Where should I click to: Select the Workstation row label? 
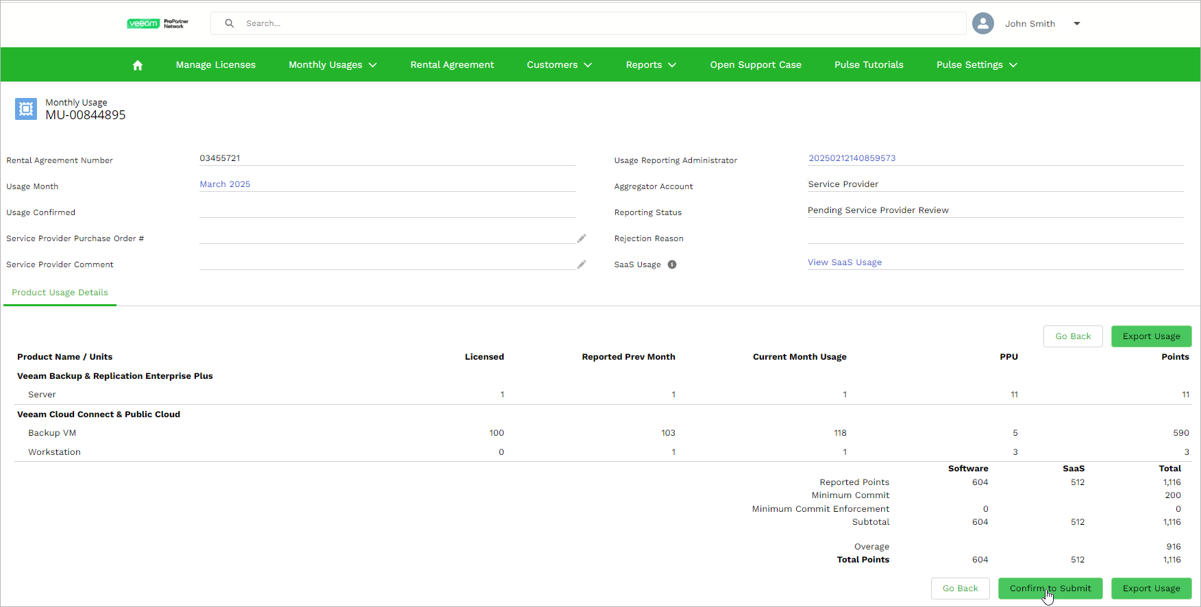(54, 452)
